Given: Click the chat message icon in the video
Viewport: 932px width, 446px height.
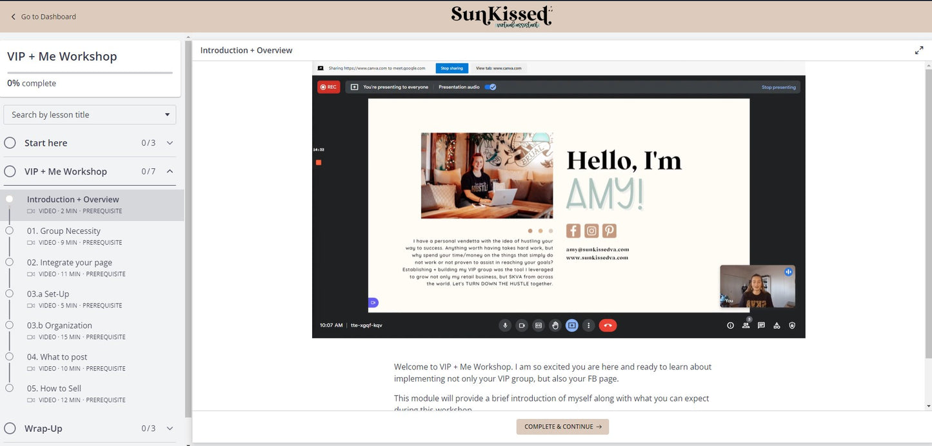Looking at the screenshot, I should pos(761,325).
